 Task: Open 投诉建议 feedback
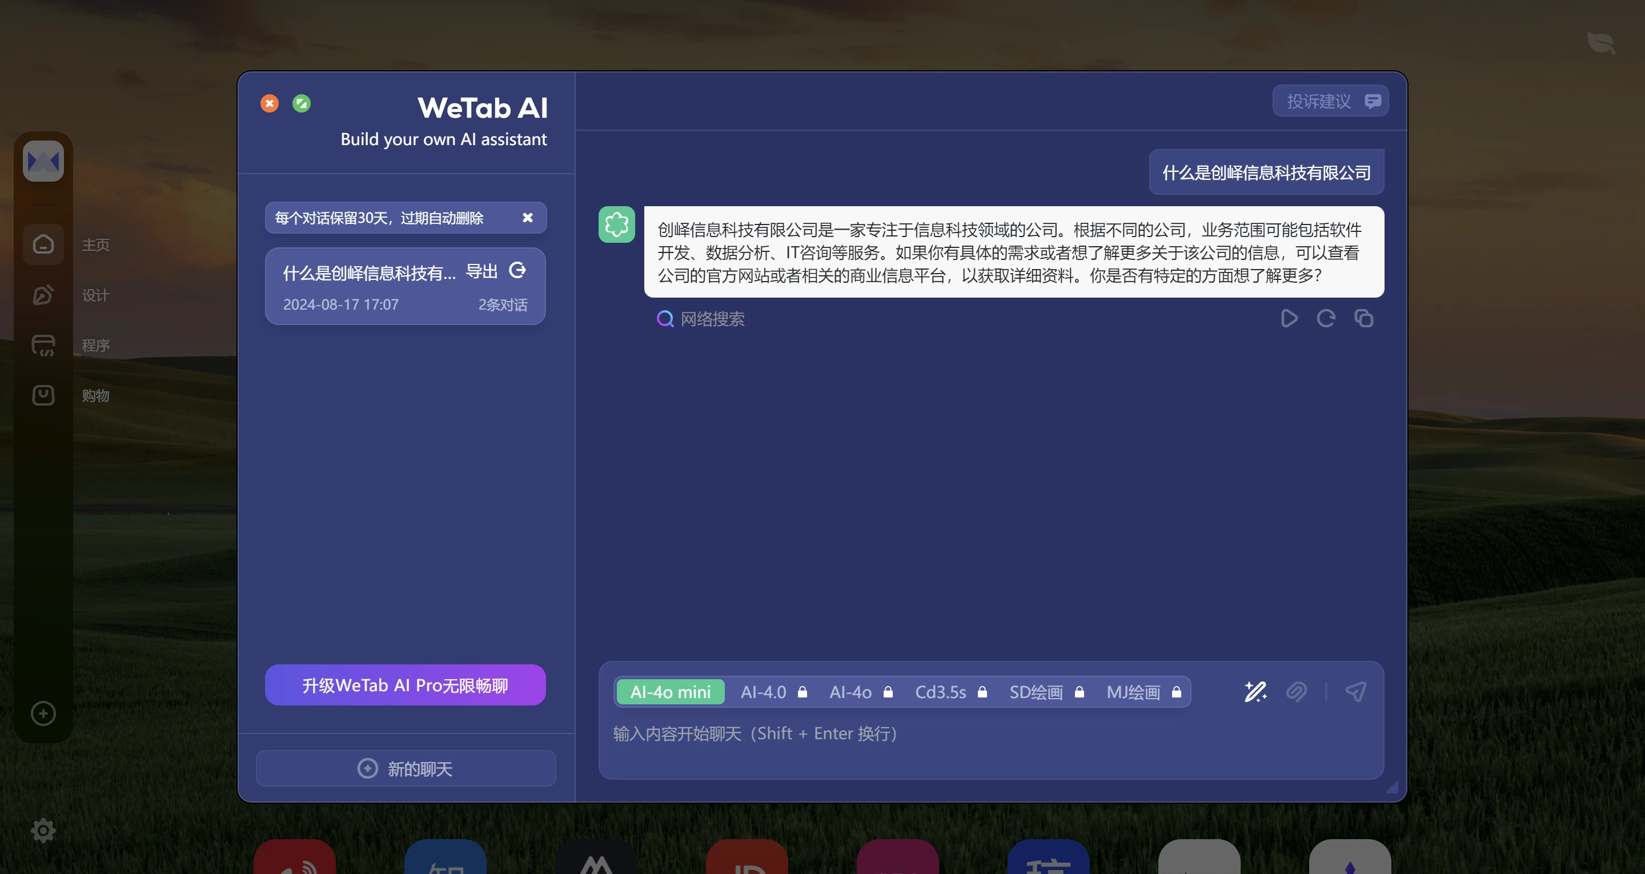pos(1330,101)
